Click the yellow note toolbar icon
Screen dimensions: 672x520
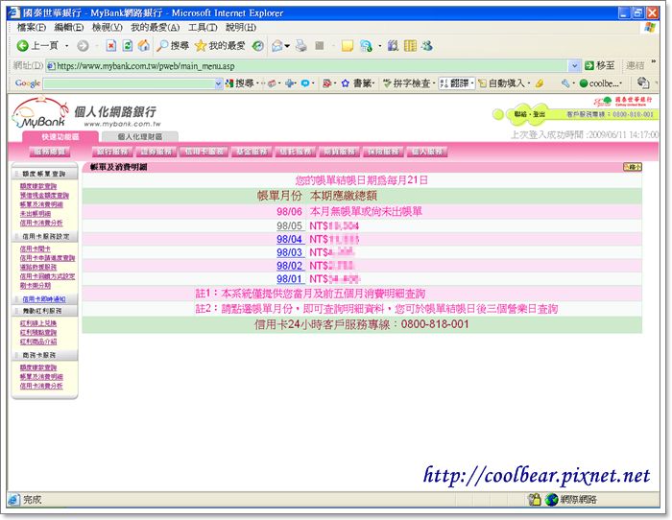(348, 45)
